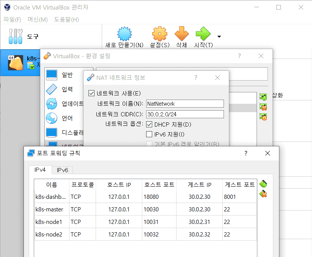Open the 도움말(H) menu
Screen dimensions: 312x257
coord(66,19)
